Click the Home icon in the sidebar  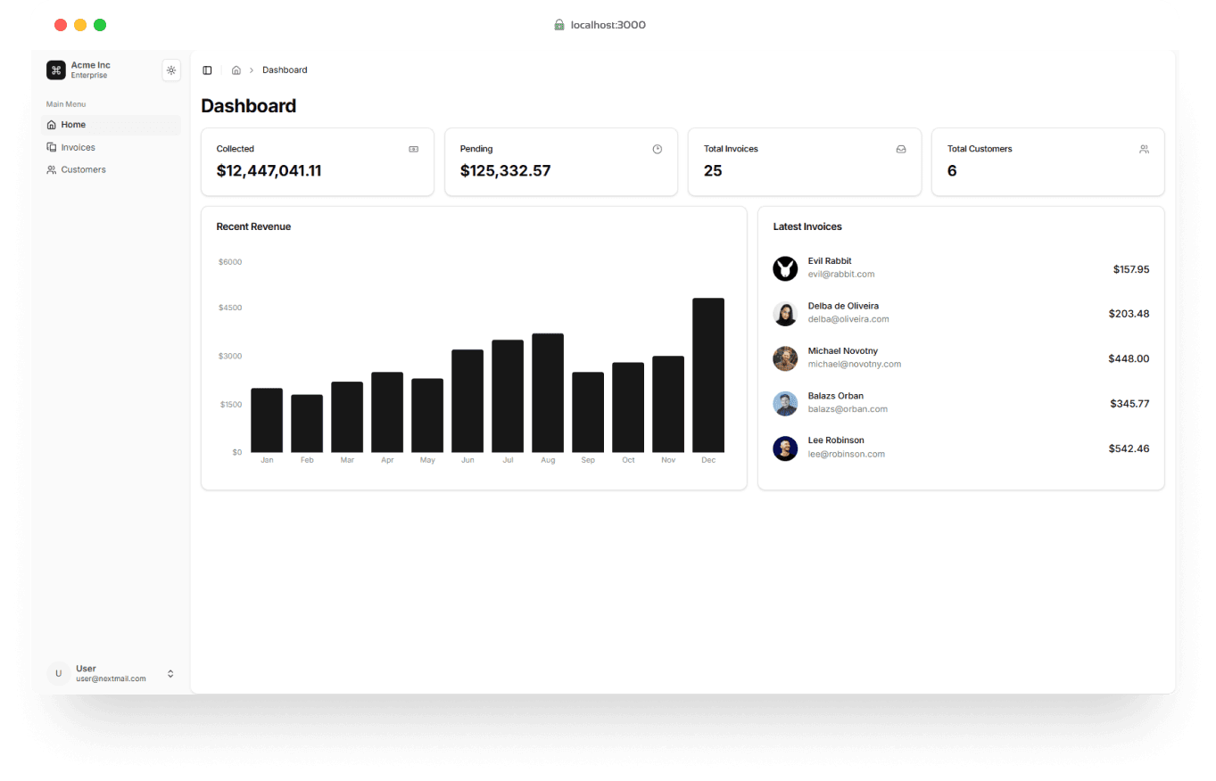(x=52, y=124)
